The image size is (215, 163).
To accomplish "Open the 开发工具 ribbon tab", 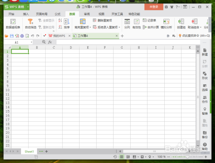I will (117, 14).
